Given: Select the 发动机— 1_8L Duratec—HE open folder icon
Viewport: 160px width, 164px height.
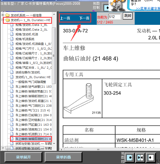Looking at the screenshot, I should tap(8, 20).
